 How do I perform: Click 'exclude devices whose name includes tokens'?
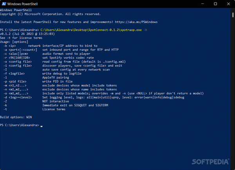click(80, 89)
